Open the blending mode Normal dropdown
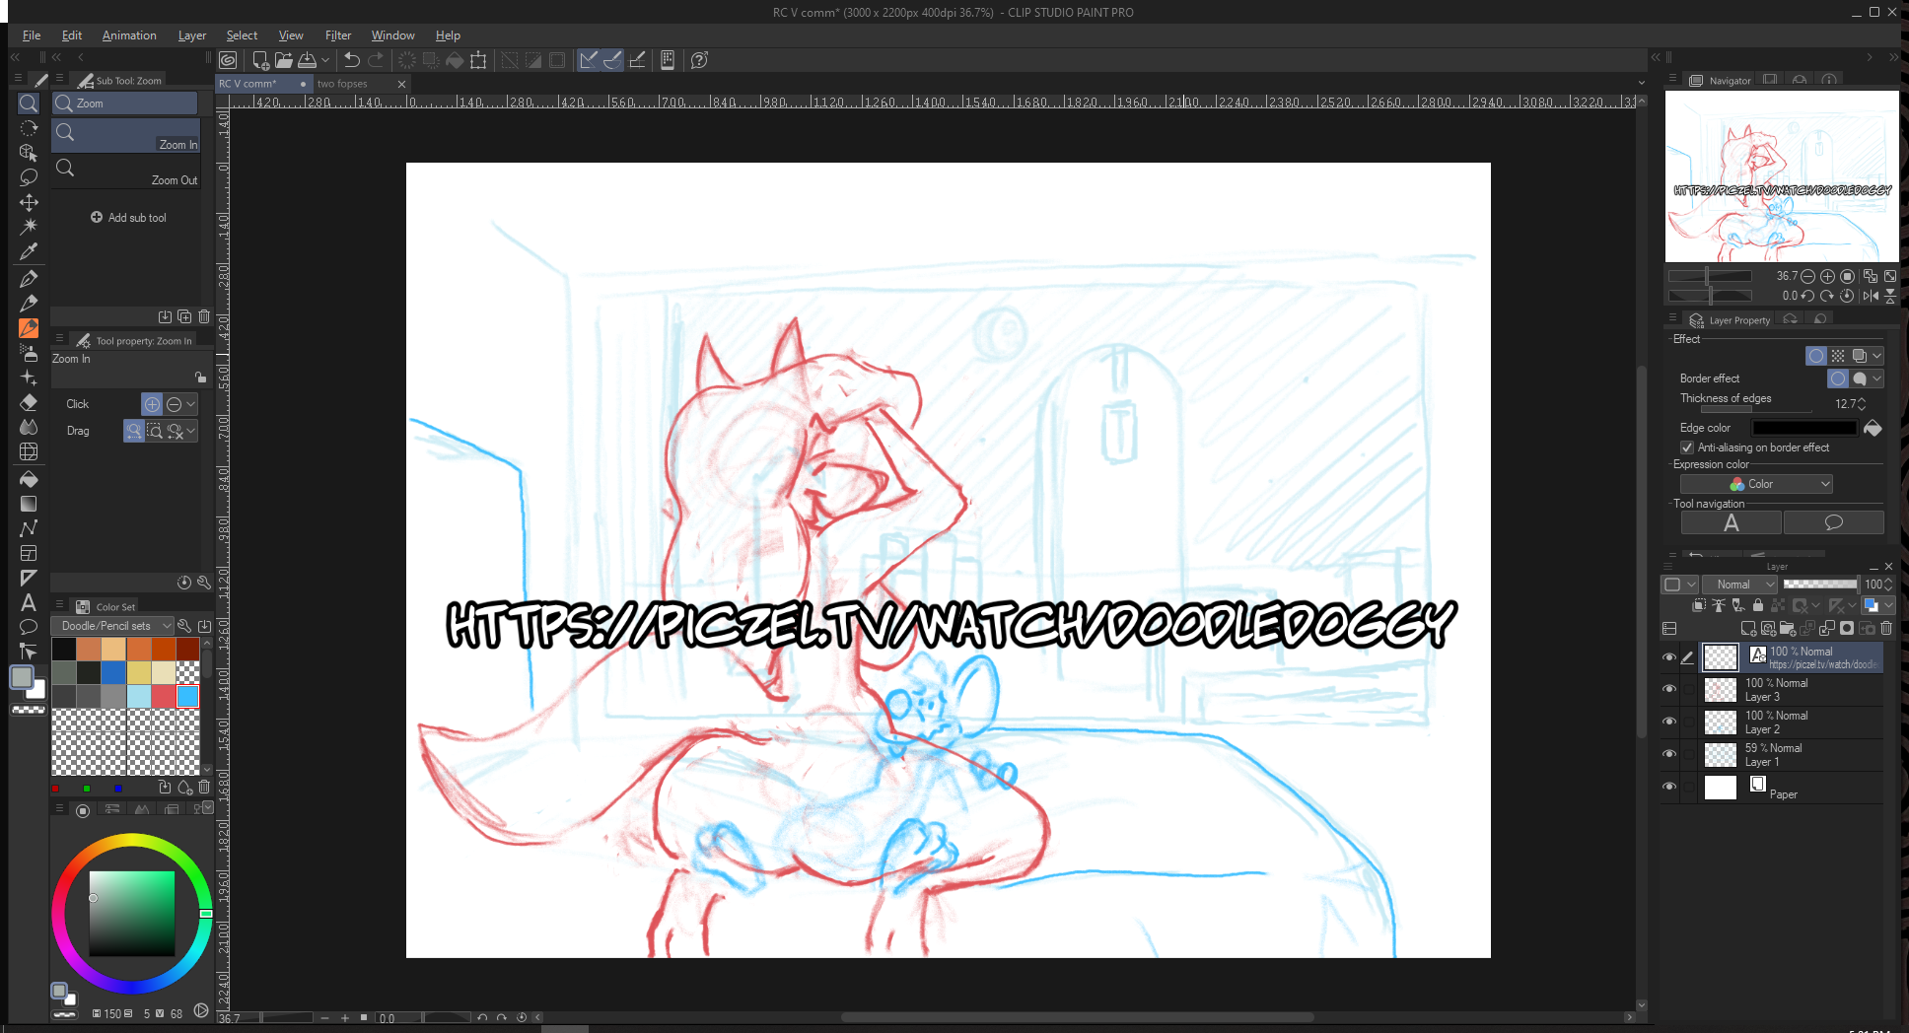 point(1740,585)
